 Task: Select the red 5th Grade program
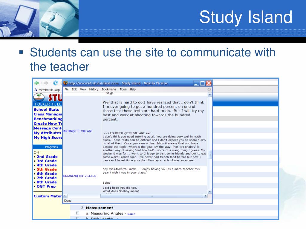tap(47, 169)
